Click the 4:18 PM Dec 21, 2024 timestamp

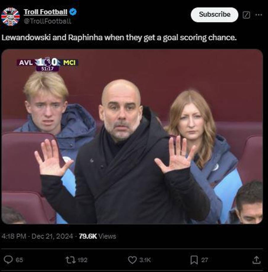[x=37, y=236]
